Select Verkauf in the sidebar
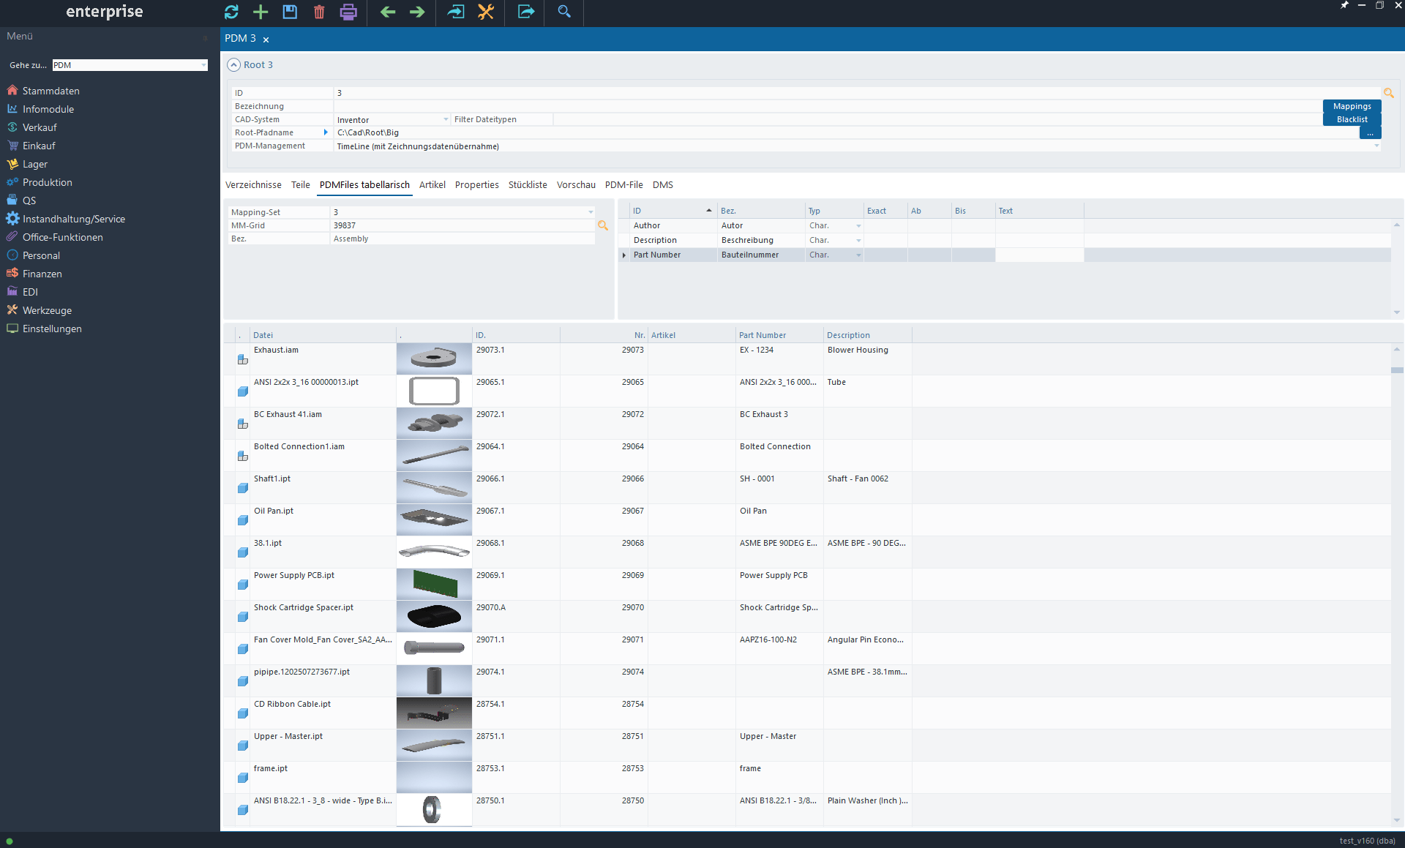This screenshot has height=848, width=1405. (x=40, y=127)
